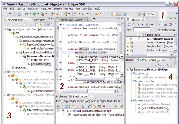The image size is (179, 124).
Task: Click the pencil highlight icon in main toolbar
Action: click(x=115, y=14)
